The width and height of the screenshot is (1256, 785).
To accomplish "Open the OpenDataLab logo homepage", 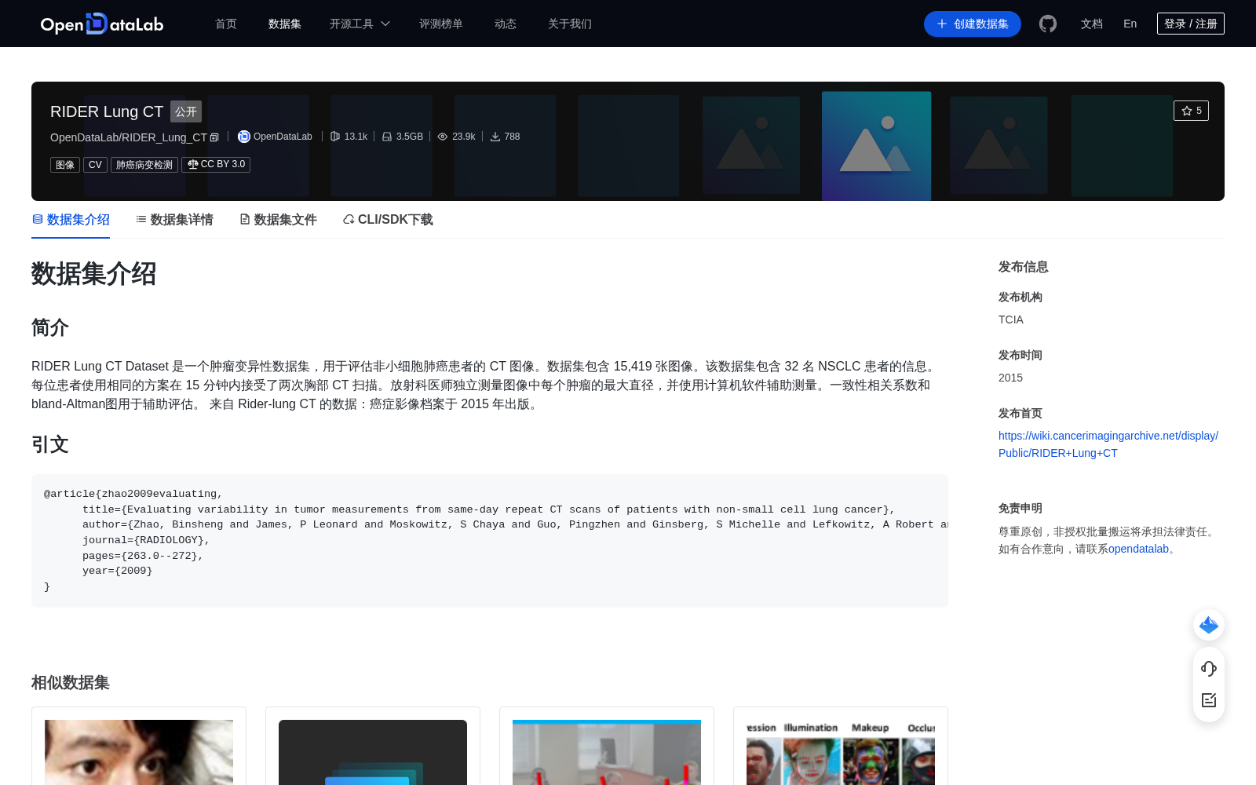I will 102,24.
